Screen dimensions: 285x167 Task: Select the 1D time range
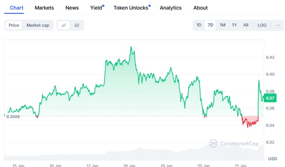tap(199, 25)
